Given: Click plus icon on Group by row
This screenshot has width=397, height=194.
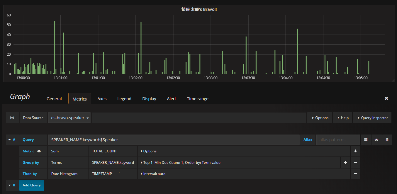Looking at the screenshot, I should [x=345, y=162].
